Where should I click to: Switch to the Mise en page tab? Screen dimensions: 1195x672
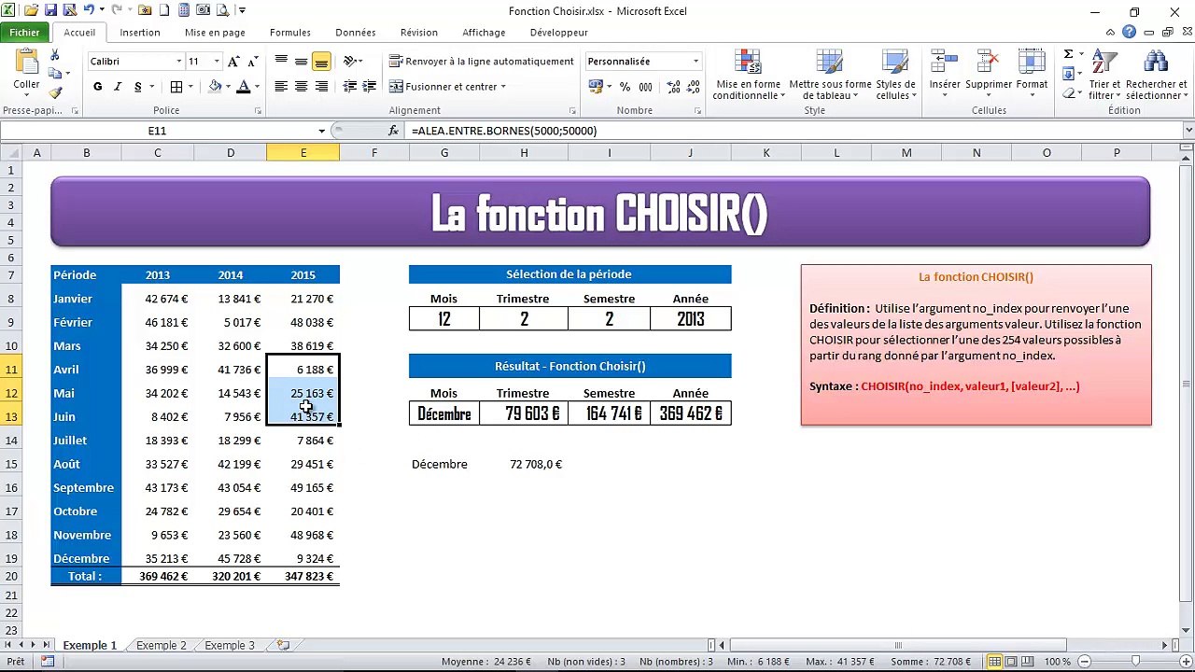click(215, 33)
